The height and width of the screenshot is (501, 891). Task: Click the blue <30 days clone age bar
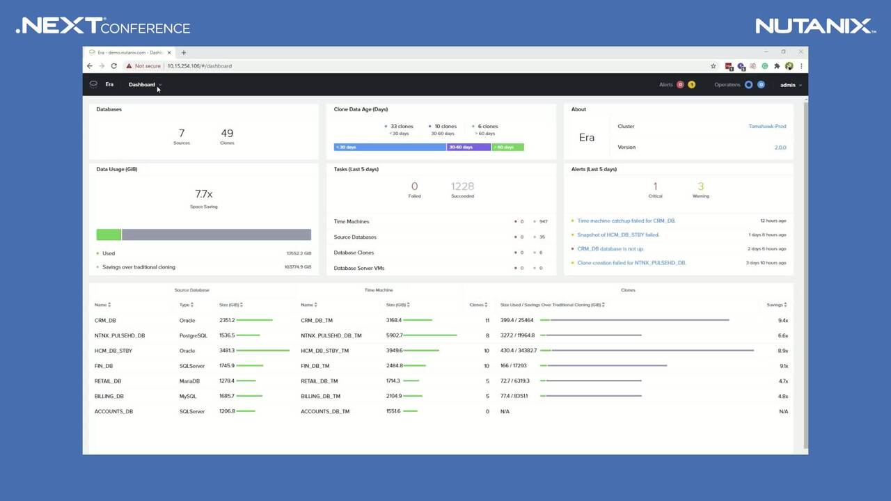point(390,147)
